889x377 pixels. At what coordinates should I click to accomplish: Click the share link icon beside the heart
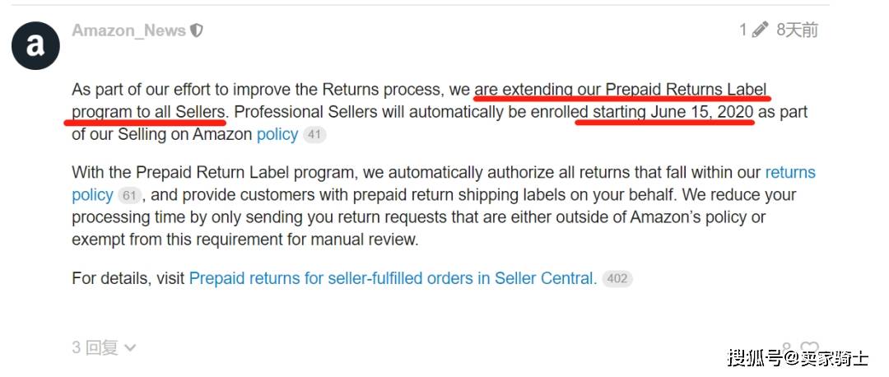[786, 347]
